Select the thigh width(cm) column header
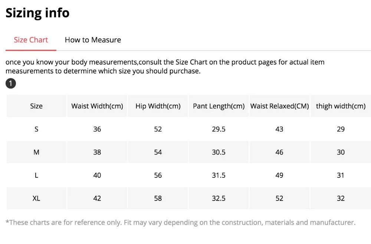Viewport: 371px width, 244px height. (x=341, y=106)
